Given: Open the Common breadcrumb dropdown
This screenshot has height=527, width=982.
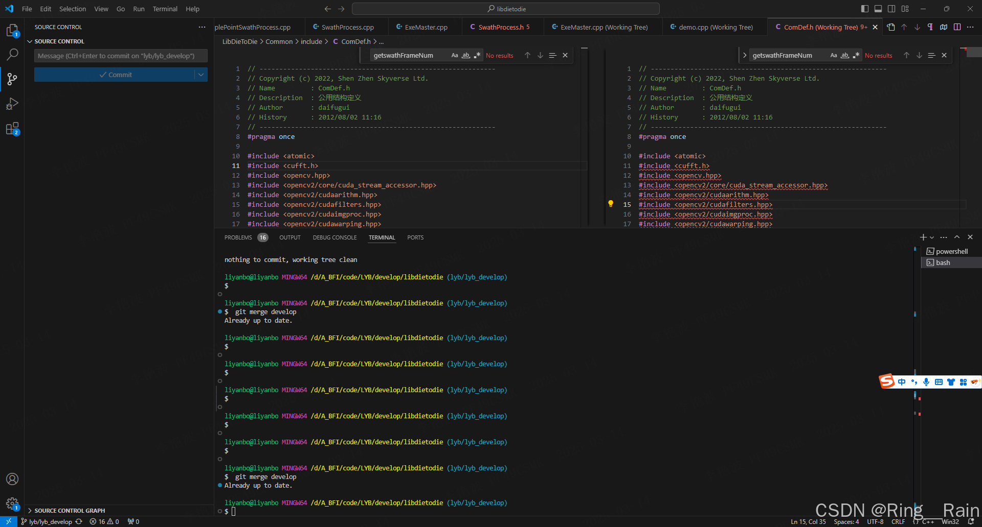Looking at the screenshot, I should pyautogui.click(x=279, y=41).
